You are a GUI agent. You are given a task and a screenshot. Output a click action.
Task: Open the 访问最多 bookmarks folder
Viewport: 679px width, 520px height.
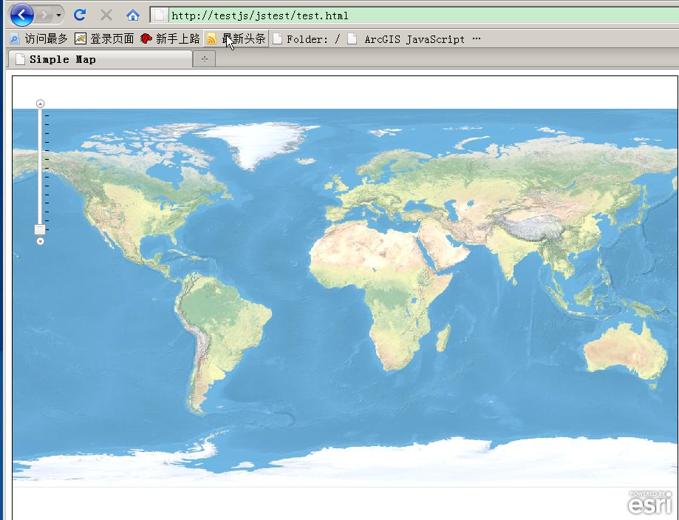point(38,38)
